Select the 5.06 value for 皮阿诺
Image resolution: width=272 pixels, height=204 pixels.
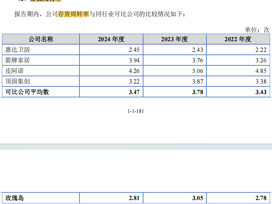(198, 71)
